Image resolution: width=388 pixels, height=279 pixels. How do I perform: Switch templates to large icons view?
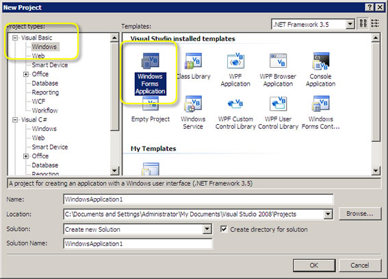click(363, 23)
